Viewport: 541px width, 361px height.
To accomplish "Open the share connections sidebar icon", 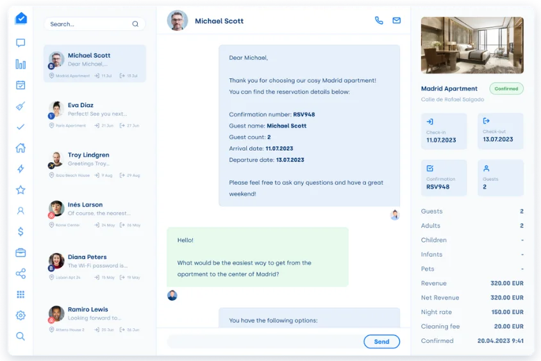I will 21,274.
